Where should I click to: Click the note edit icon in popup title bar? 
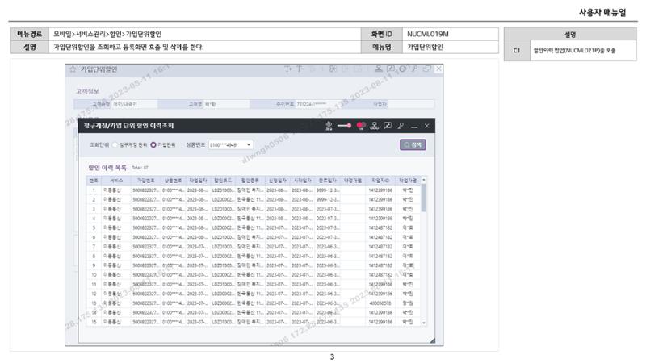click(388, 126)
